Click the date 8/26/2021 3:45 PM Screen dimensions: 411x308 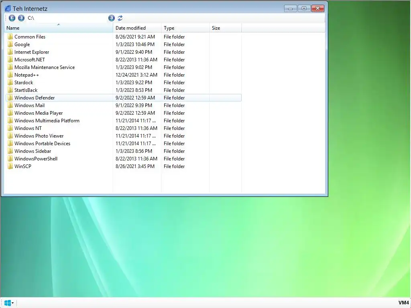pos(135,166)
